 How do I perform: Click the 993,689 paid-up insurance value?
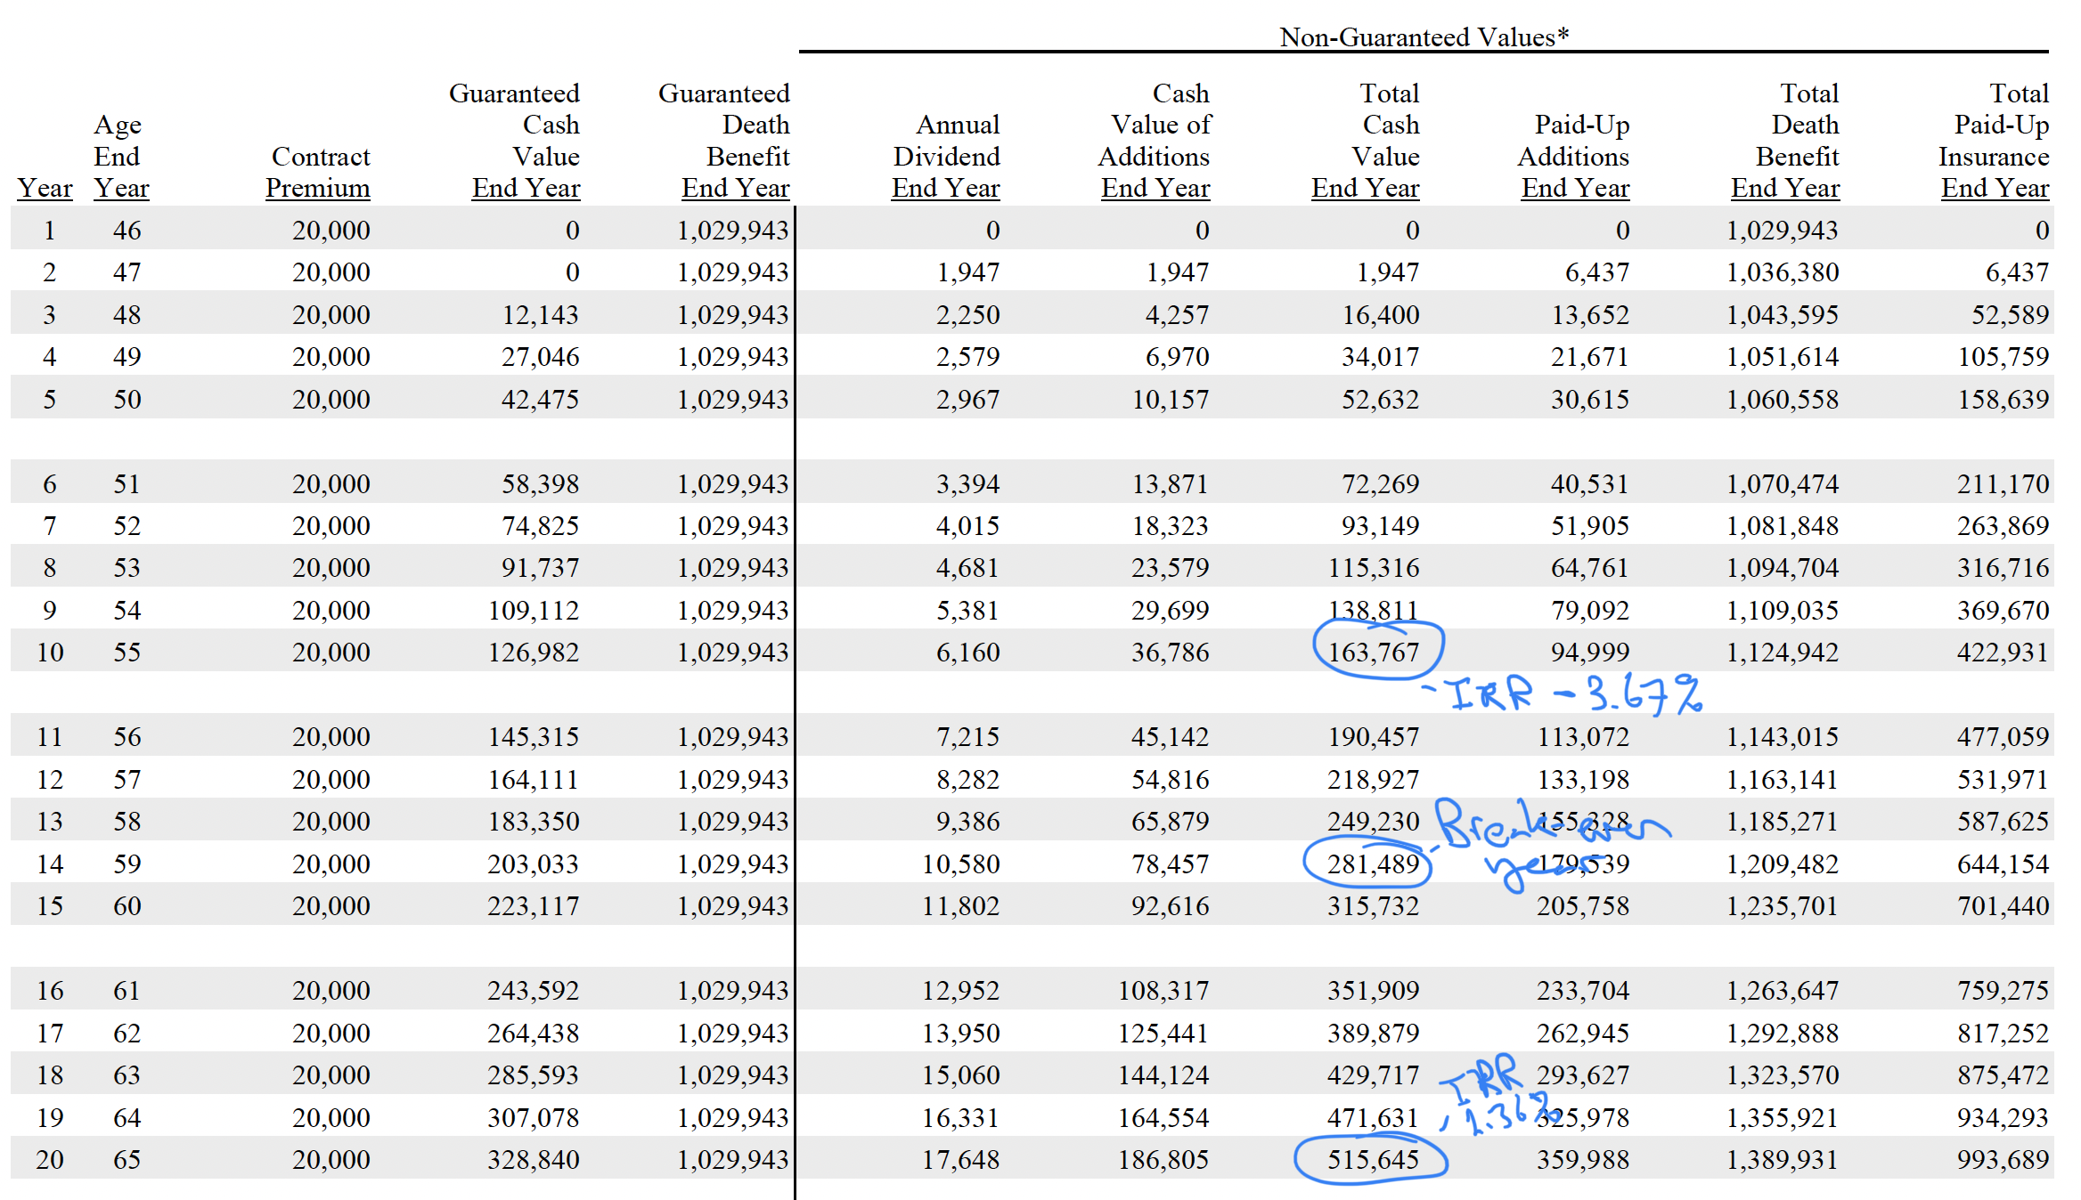pos(2003,1159)
